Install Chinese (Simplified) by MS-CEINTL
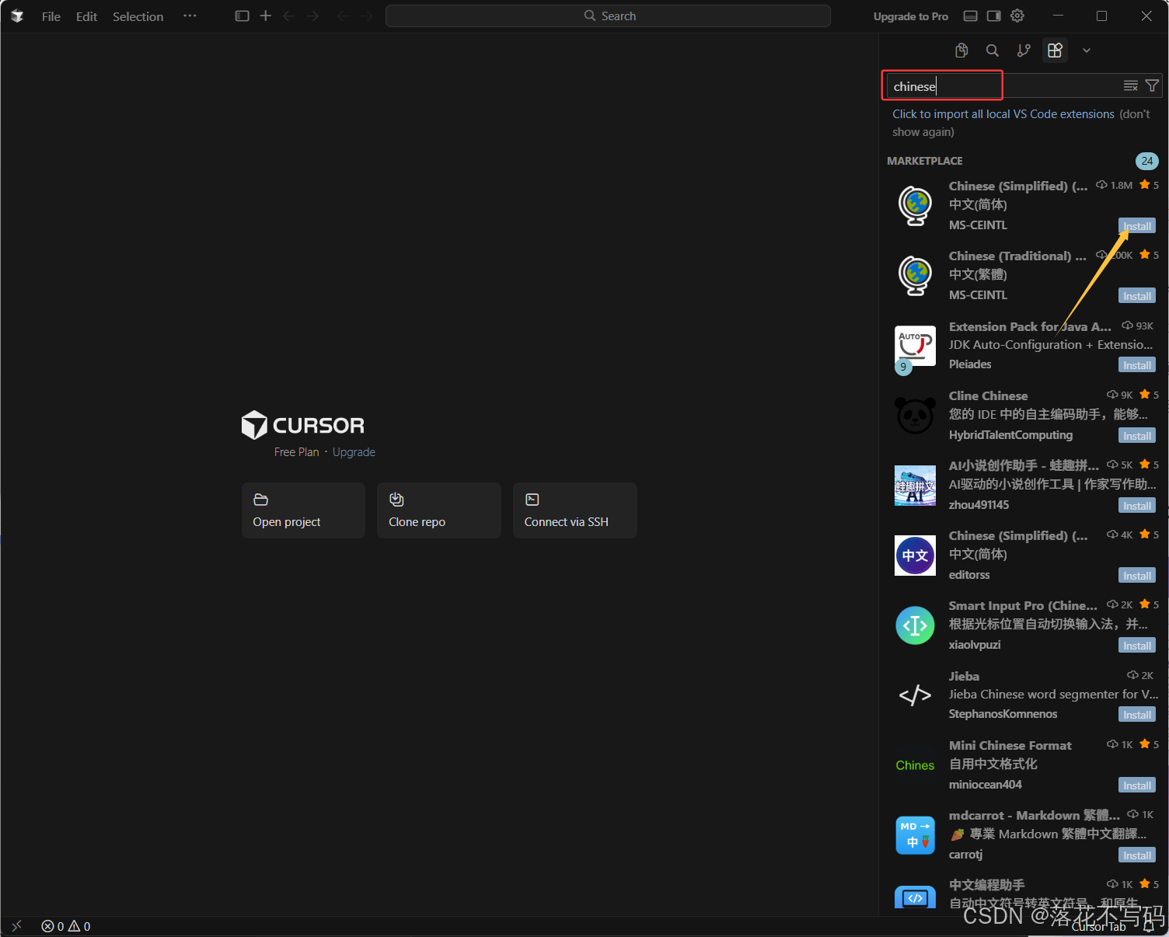1169x937 pixels. pos(1137,226)
